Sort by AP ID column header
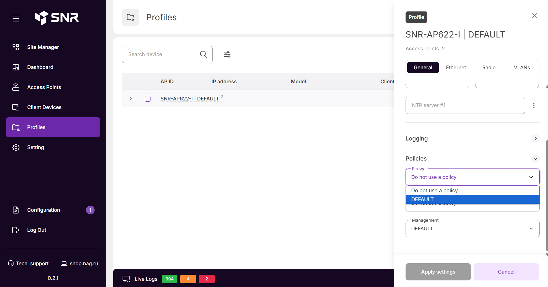The height and width of the screenshot is (287, 548). coord(167,82)
